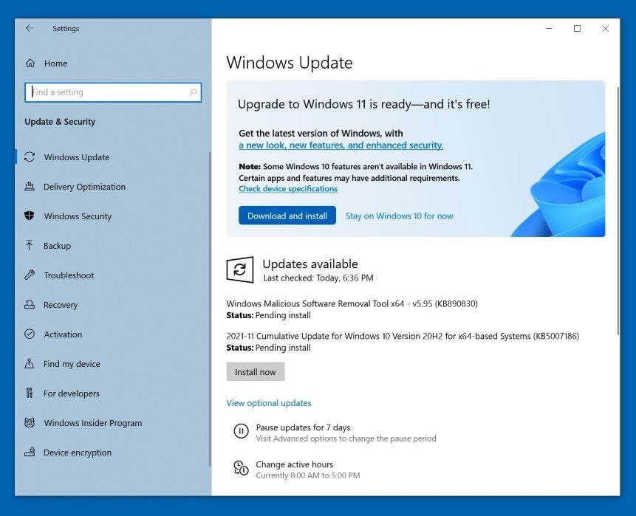Choose Stay on Windows 10 for now
This screenshot has width=636, height=516.
(399, 216)
